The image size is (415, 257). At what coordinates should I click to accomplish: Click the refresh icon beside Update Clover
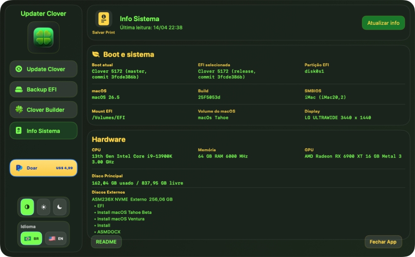point(19,69)
